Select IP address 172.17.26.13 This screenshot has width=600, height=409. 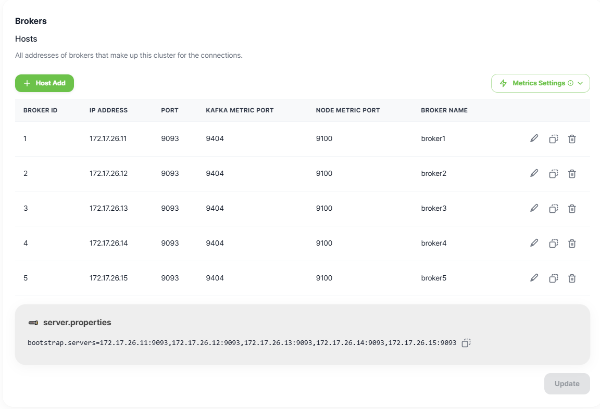click(109, 208)
